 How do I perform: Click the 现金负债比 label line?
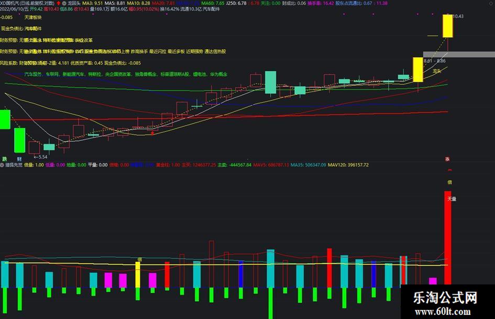(x=21, y=29)
